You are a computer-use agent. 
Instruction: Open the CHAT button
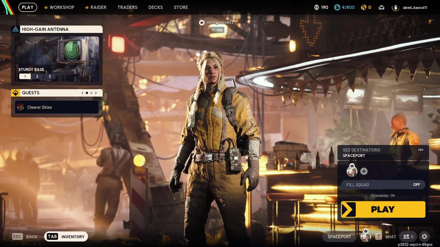(x=386, y=237)
